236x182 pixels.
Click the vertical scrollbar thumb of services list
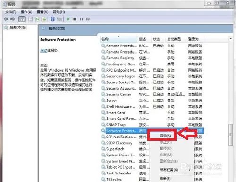231,135
